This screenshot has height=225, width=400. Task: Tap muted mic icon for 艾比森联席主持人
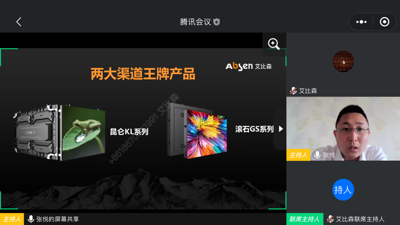[330, 219]
